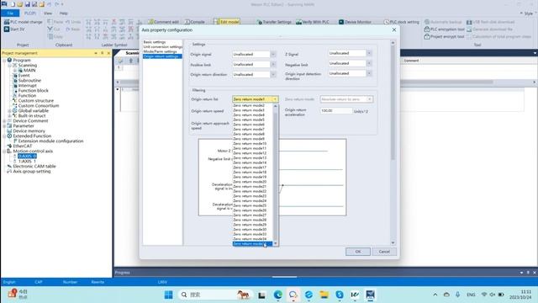The height and width of the screenshot is (303, 538).
Task: Select Extension module configuration tree item
Action: (50, 141)
